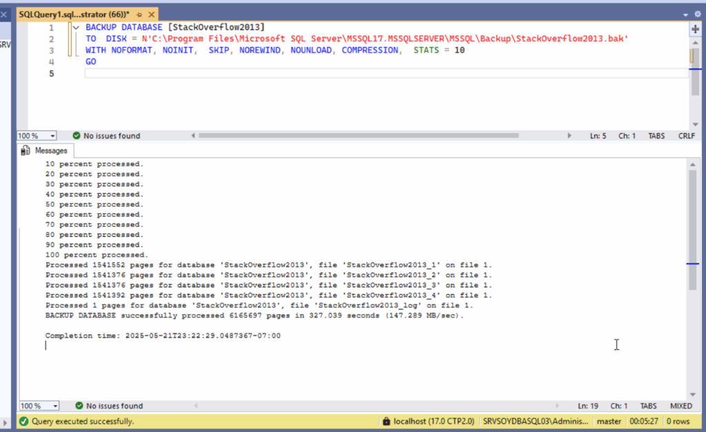Click the split editor handle icon
Screen dimensions: 706x432
coord(695,29)
